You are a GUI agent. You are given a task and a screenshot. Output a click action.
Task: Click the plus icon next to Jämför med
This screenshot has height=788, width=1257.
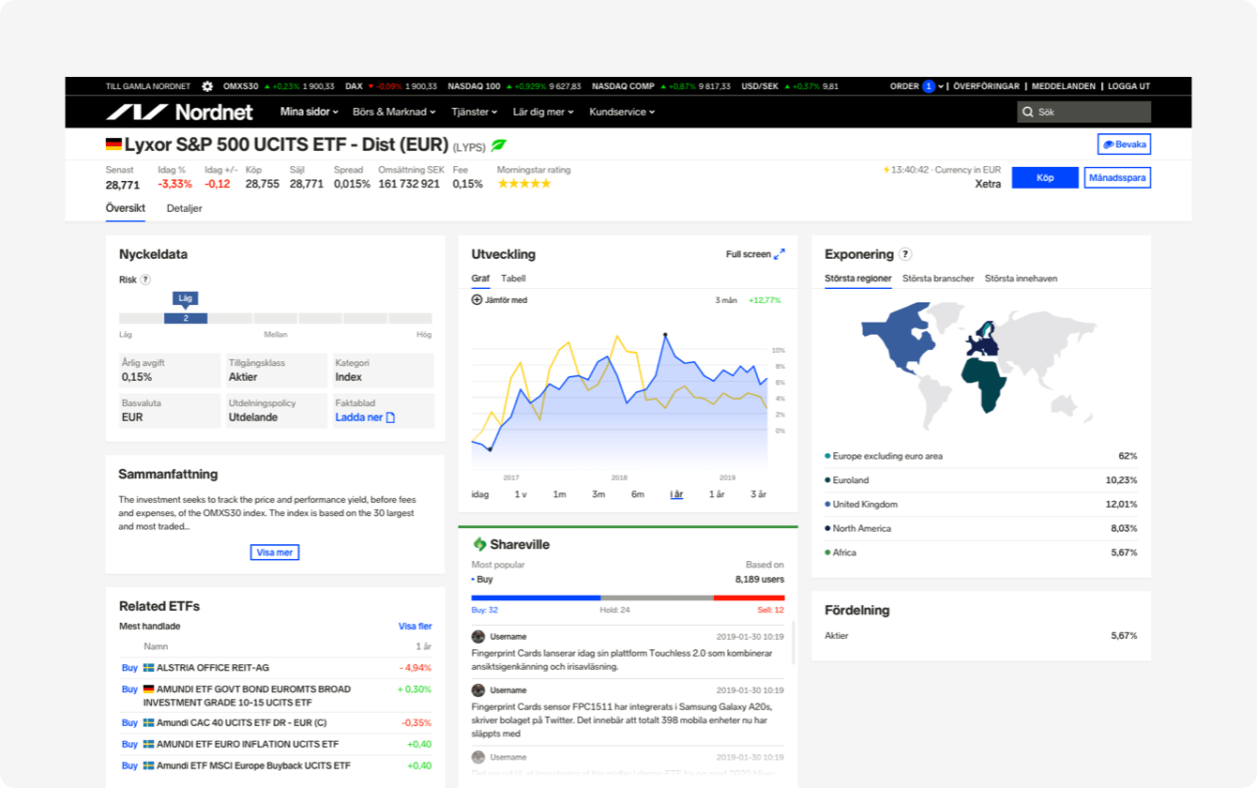tap(477, 300)
